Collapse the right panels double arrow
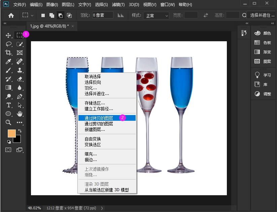Image resolution: width=277 pixels, height=212 pixels. coord(272,23)
